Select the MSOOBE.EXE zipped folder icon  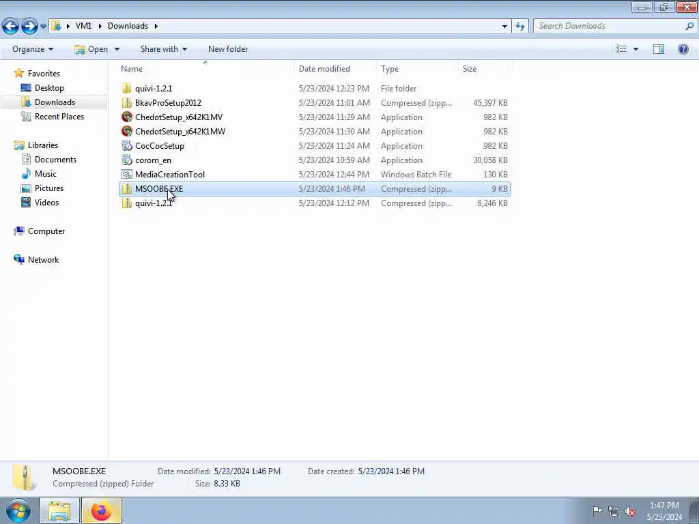coord(126,189)
